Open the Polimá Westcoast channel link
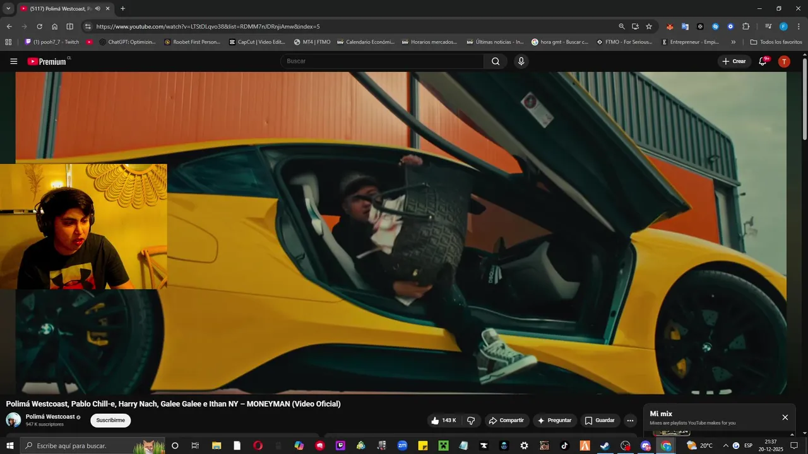Screen dimensions: 808x454 [x=50, y=417]
